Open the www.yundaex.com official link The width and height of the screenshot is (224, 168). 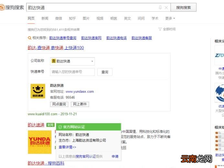pyautogui.click(x=80, y=91)
